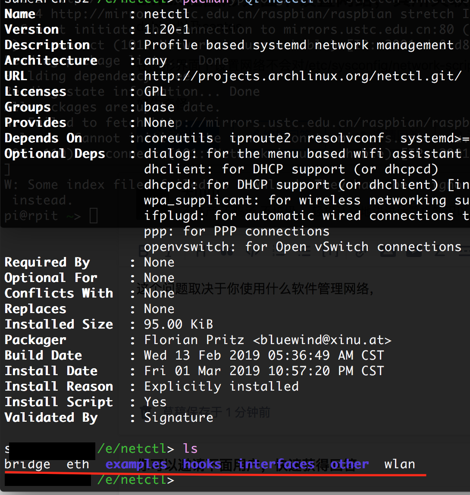This screenshot has height=495, width=470.
Task: Click the 'GPL' license value
Action: 155,91
